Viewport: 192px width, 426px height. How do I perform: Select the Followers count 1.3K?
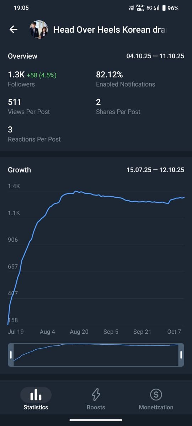pyautogui.click(x=16, y=75)
